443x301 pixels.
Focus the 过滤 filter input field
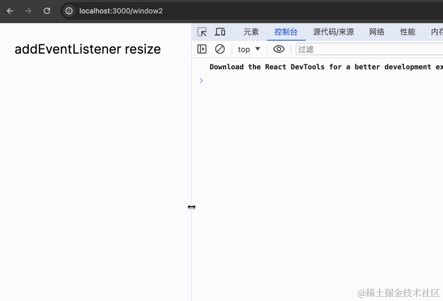369,49
